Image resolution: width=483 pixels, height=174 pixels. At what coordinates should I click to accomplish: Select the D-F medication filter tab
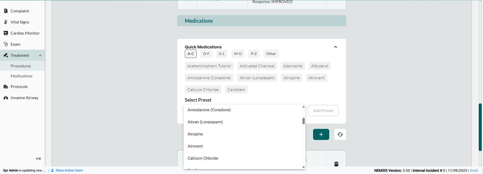[x=206, y=54]
